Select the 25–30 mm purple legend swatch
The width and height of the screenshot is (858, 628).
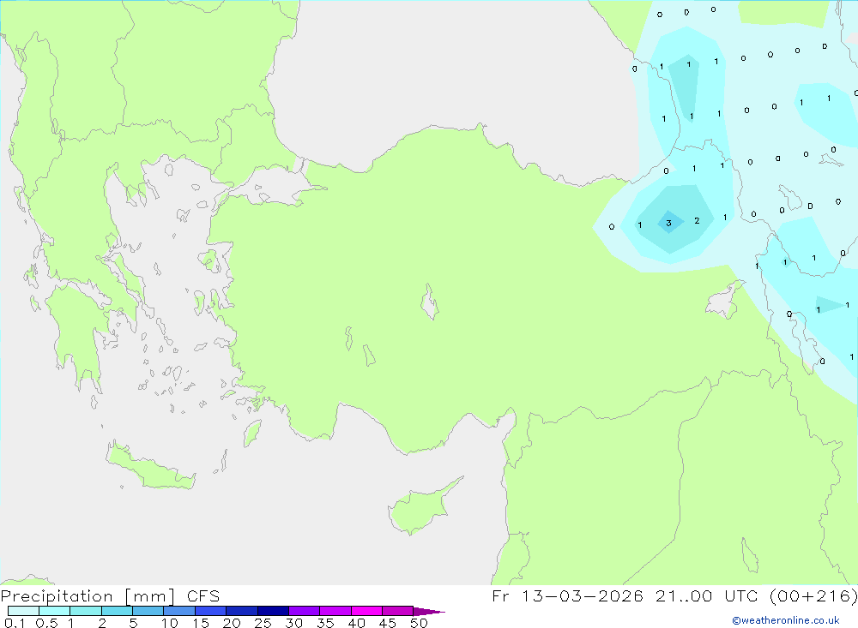pyautogui.click(x=273, y=611)
